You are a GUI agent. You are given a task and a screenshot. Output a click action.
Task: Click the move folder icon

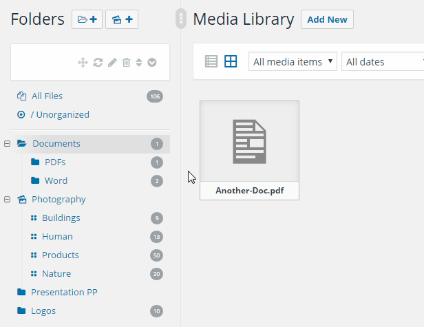coord(83,63)
